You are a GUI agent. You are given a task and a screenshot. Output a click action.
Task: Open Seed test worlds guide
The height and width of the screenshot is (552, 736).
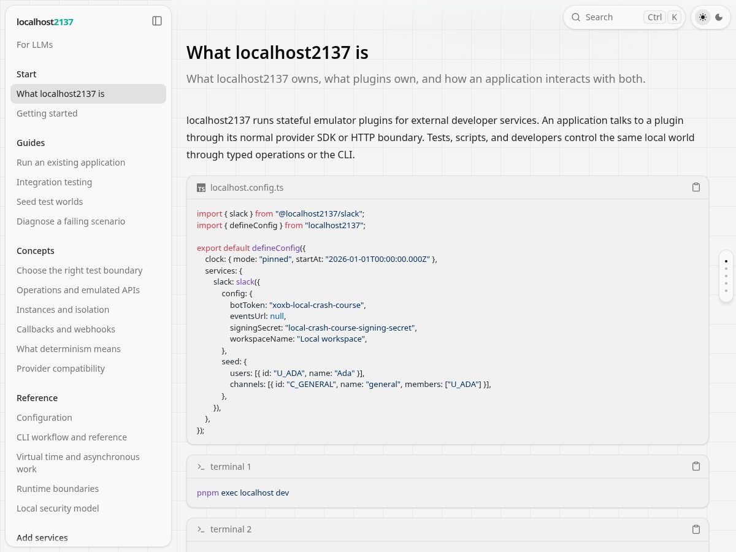click(x=88, y=202)
